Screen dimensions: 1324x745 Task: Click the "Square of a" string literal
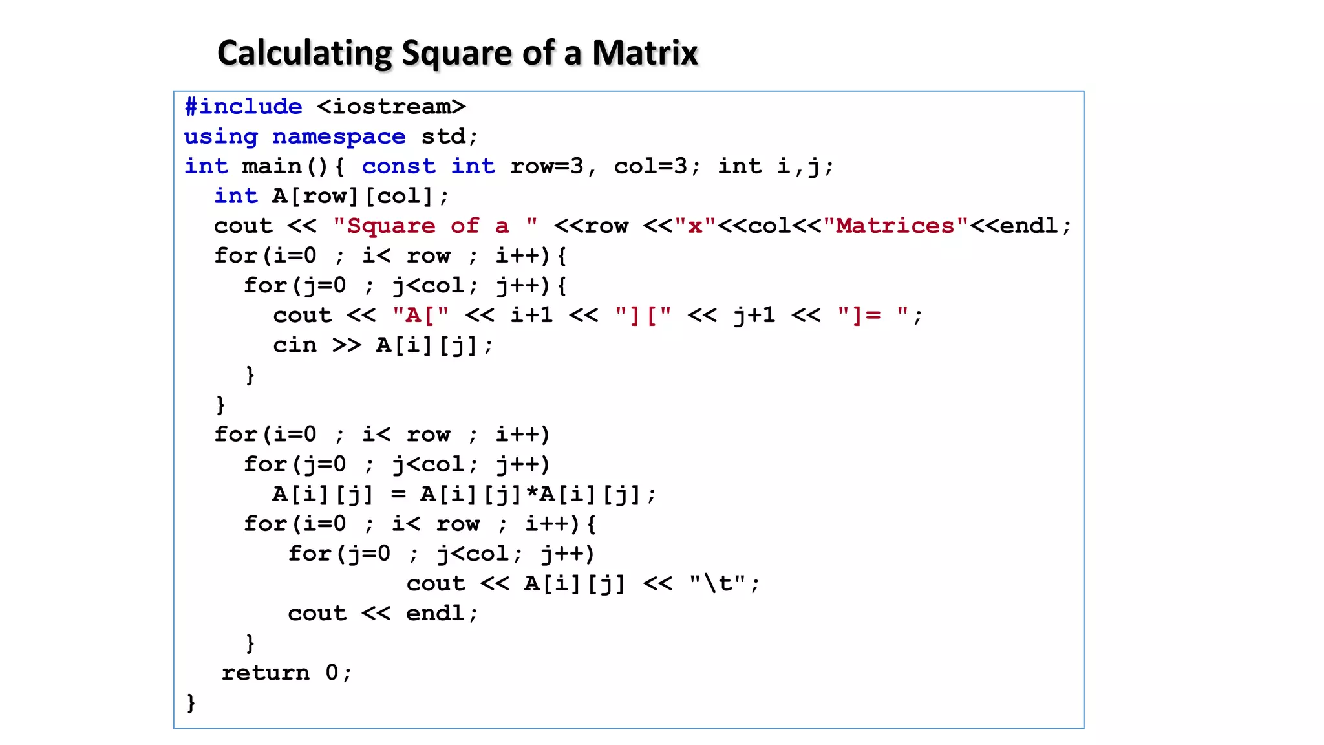436,226
